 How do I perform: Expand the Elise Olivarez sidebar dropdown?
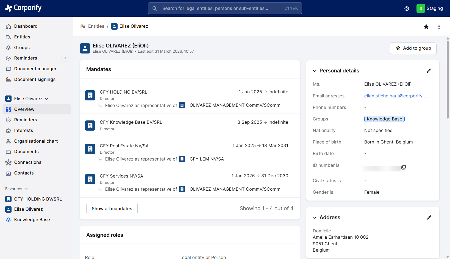pos(46,99)
